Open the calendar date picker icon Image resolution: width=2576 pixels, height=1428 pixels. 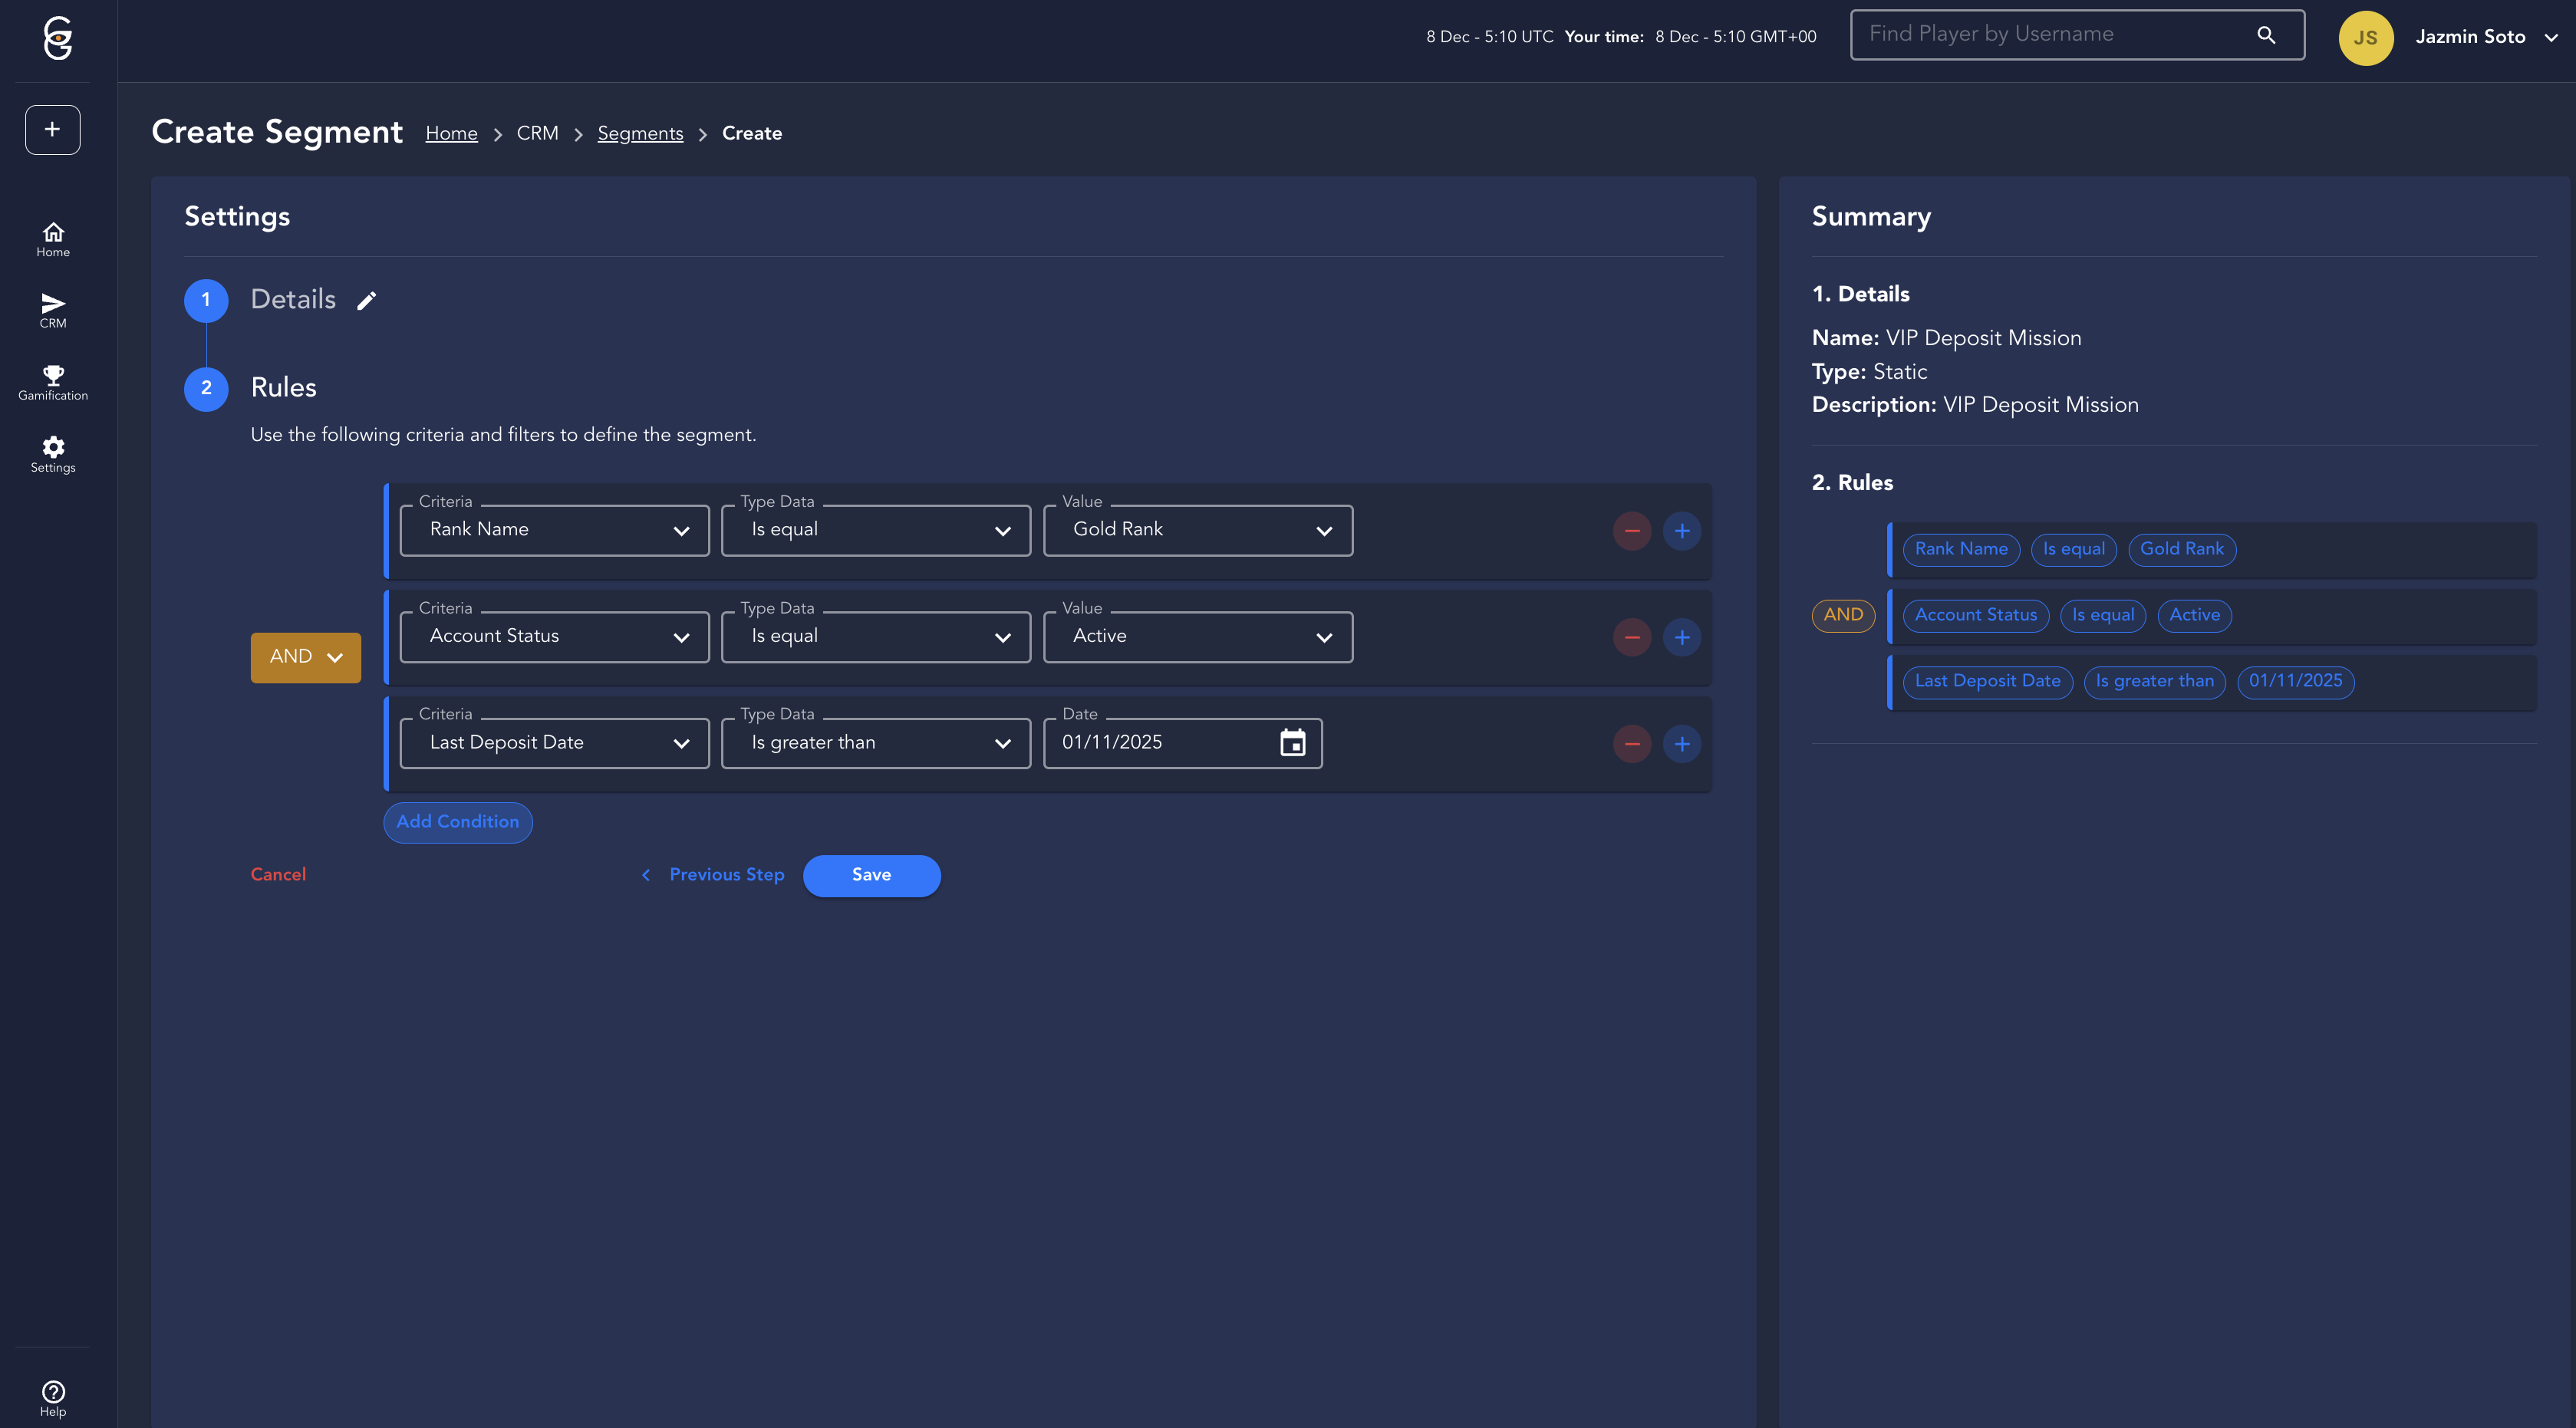point(1292,743)
